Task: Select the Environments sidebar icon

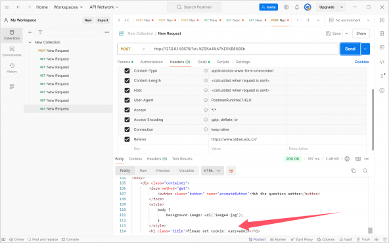Action: pos(12,51)
